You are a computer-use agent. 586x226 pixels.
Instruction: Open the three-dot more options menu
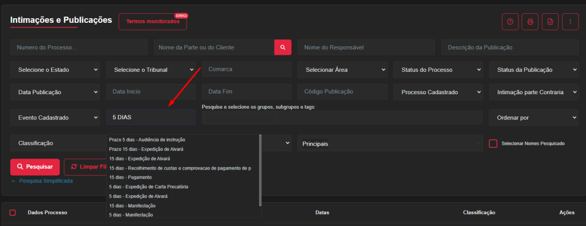point(571,22)
